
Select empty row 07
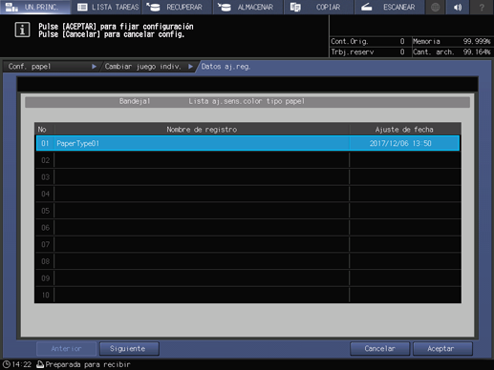pyautogui.click(x=247, y=244)
